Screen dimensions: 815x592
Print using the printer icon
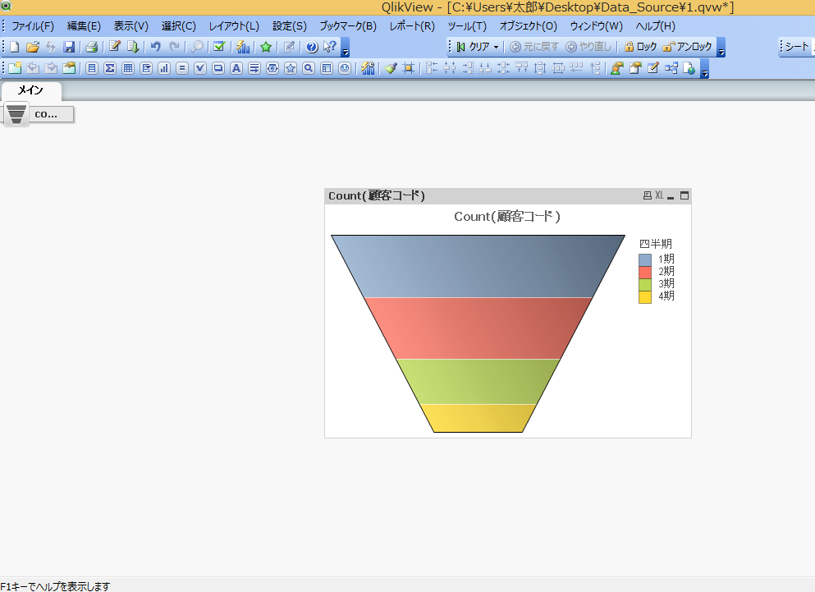coord(91,47)
